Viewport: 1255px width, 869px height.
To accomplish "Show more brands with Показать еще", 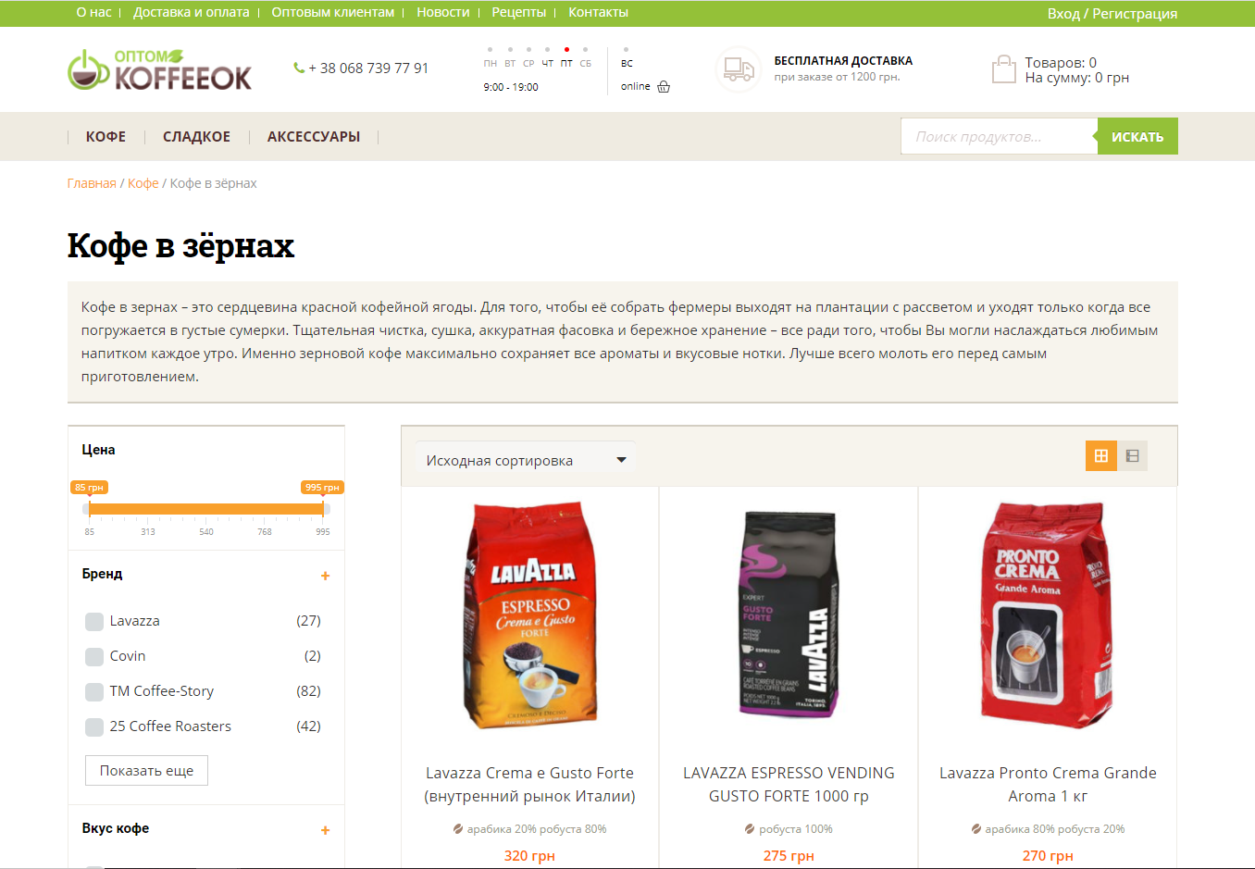I will tap(146, 771).
